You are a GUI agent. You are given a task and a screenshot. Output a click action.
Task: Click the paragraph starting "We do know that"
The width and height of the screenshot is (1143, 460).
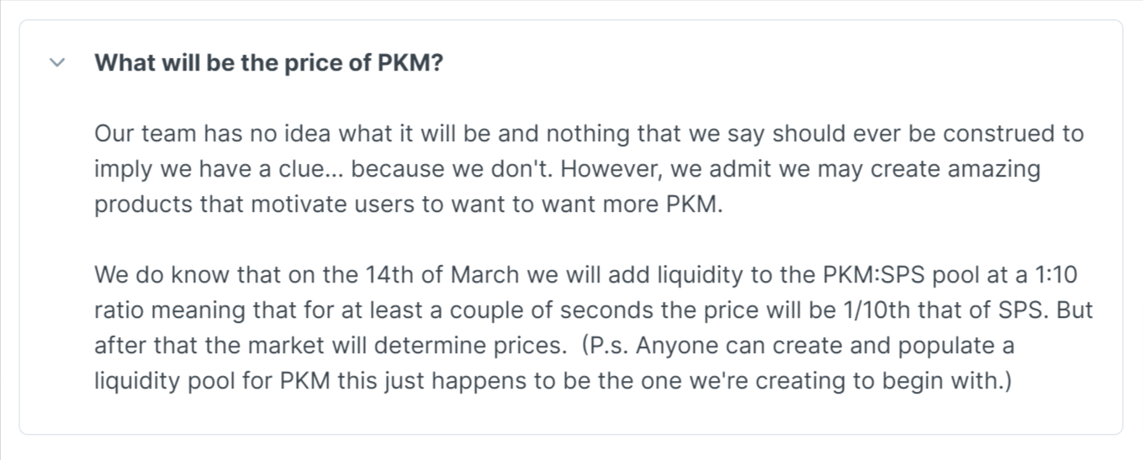click(x=594, y=328)
